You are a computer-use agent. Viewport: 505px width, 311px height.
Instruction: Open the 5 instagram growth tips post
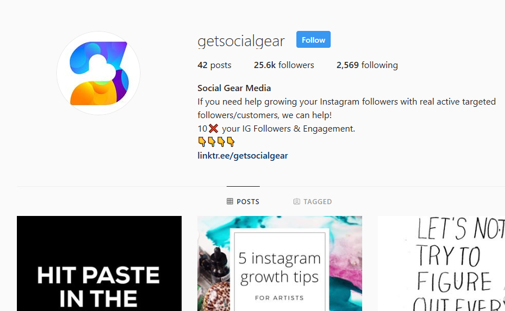pyautogui.click(x=279, y=263)
